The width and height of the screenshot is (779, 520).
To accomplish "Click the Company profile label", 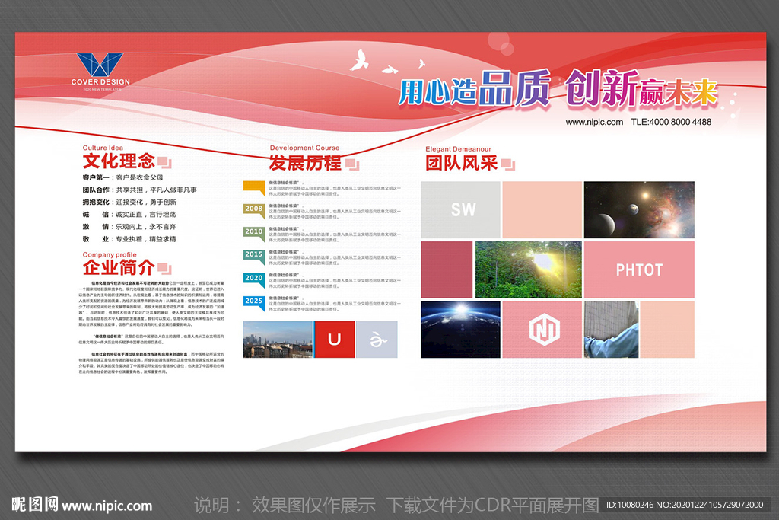I will tap(110, 254).
